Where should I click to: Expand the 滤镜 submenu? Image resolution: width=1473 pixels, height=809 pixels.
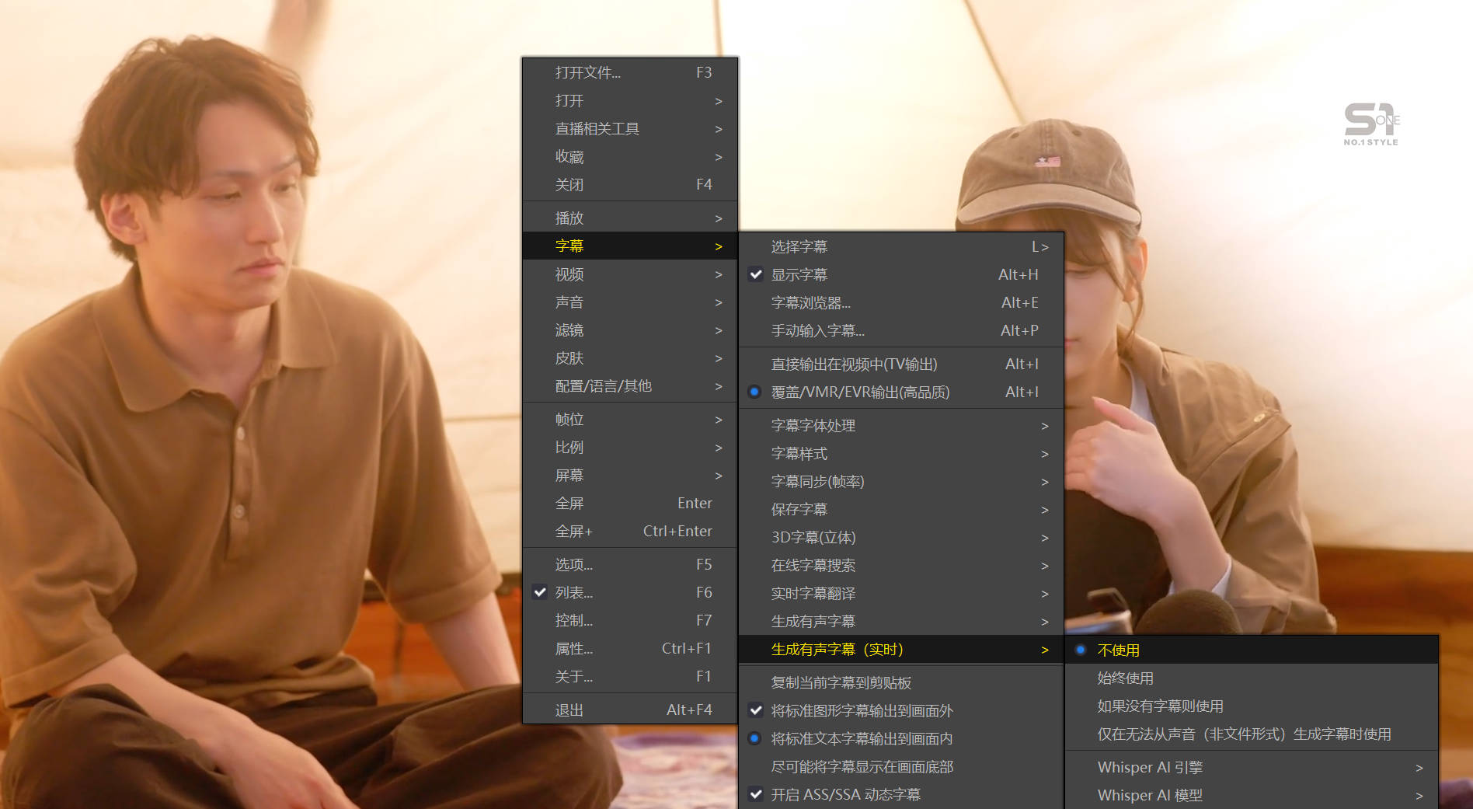[x=630, y=330]
